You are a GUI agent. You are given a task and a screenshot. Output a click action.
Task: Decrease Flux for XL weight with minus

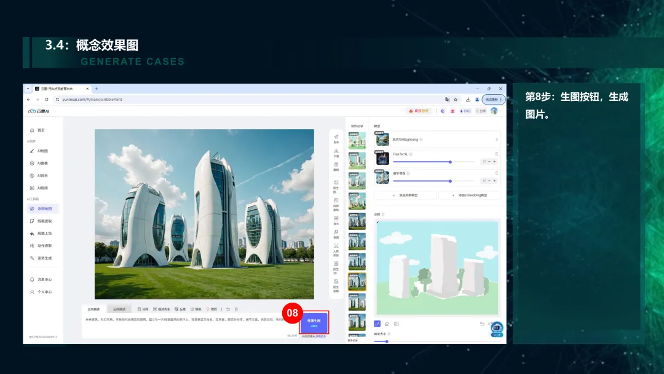[489, 162]
